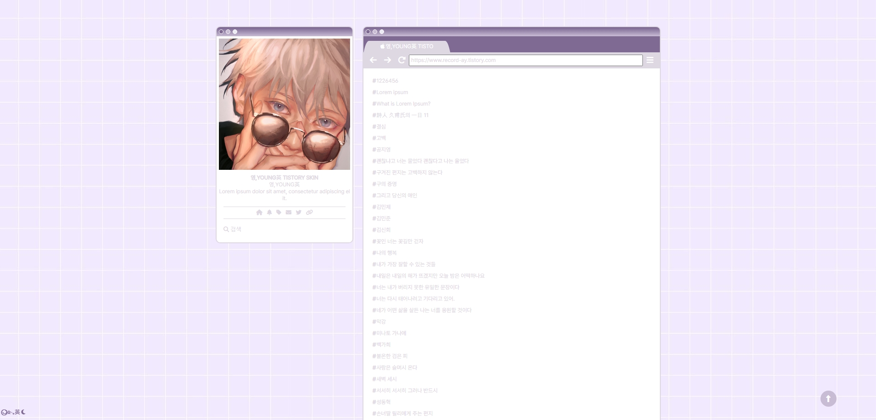This screenshot has height=420, width=876.
Task: Open the tag #손녀딸 릴리에게 주는 편지
Action: click(402, 414)
